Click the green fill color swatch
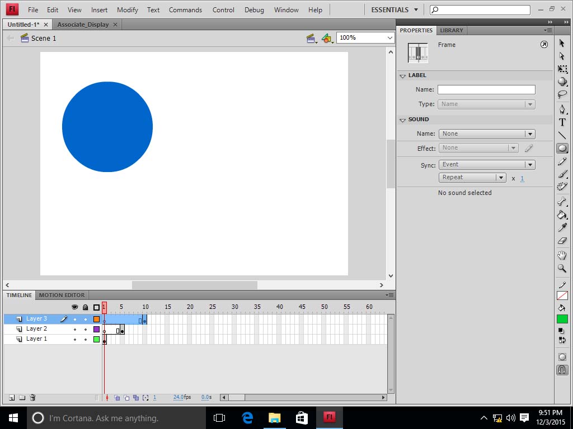This screenshot has width=573, height=429. (562, 319)
